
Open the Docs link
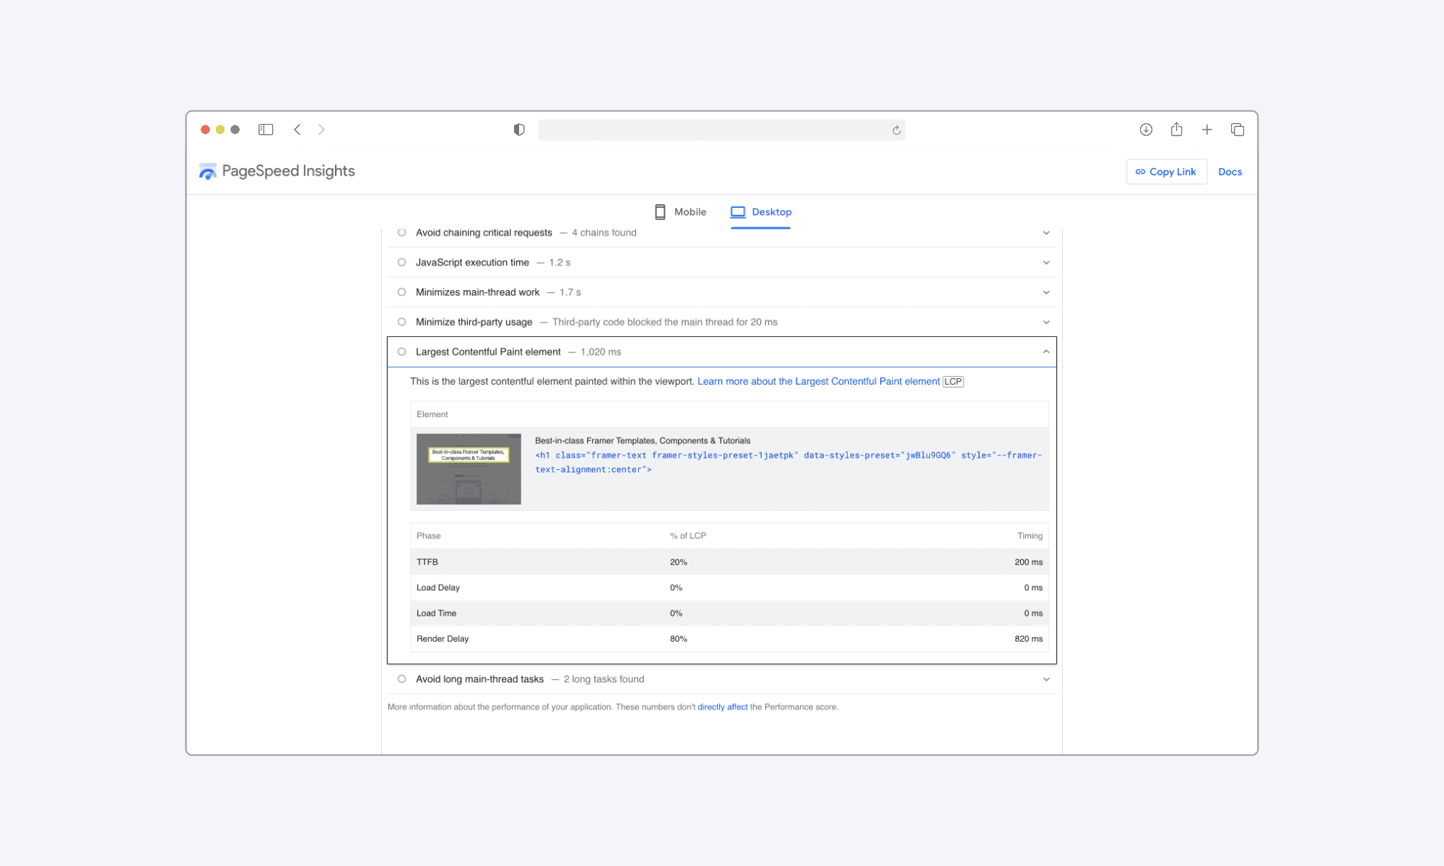(x=1230, y=172)
